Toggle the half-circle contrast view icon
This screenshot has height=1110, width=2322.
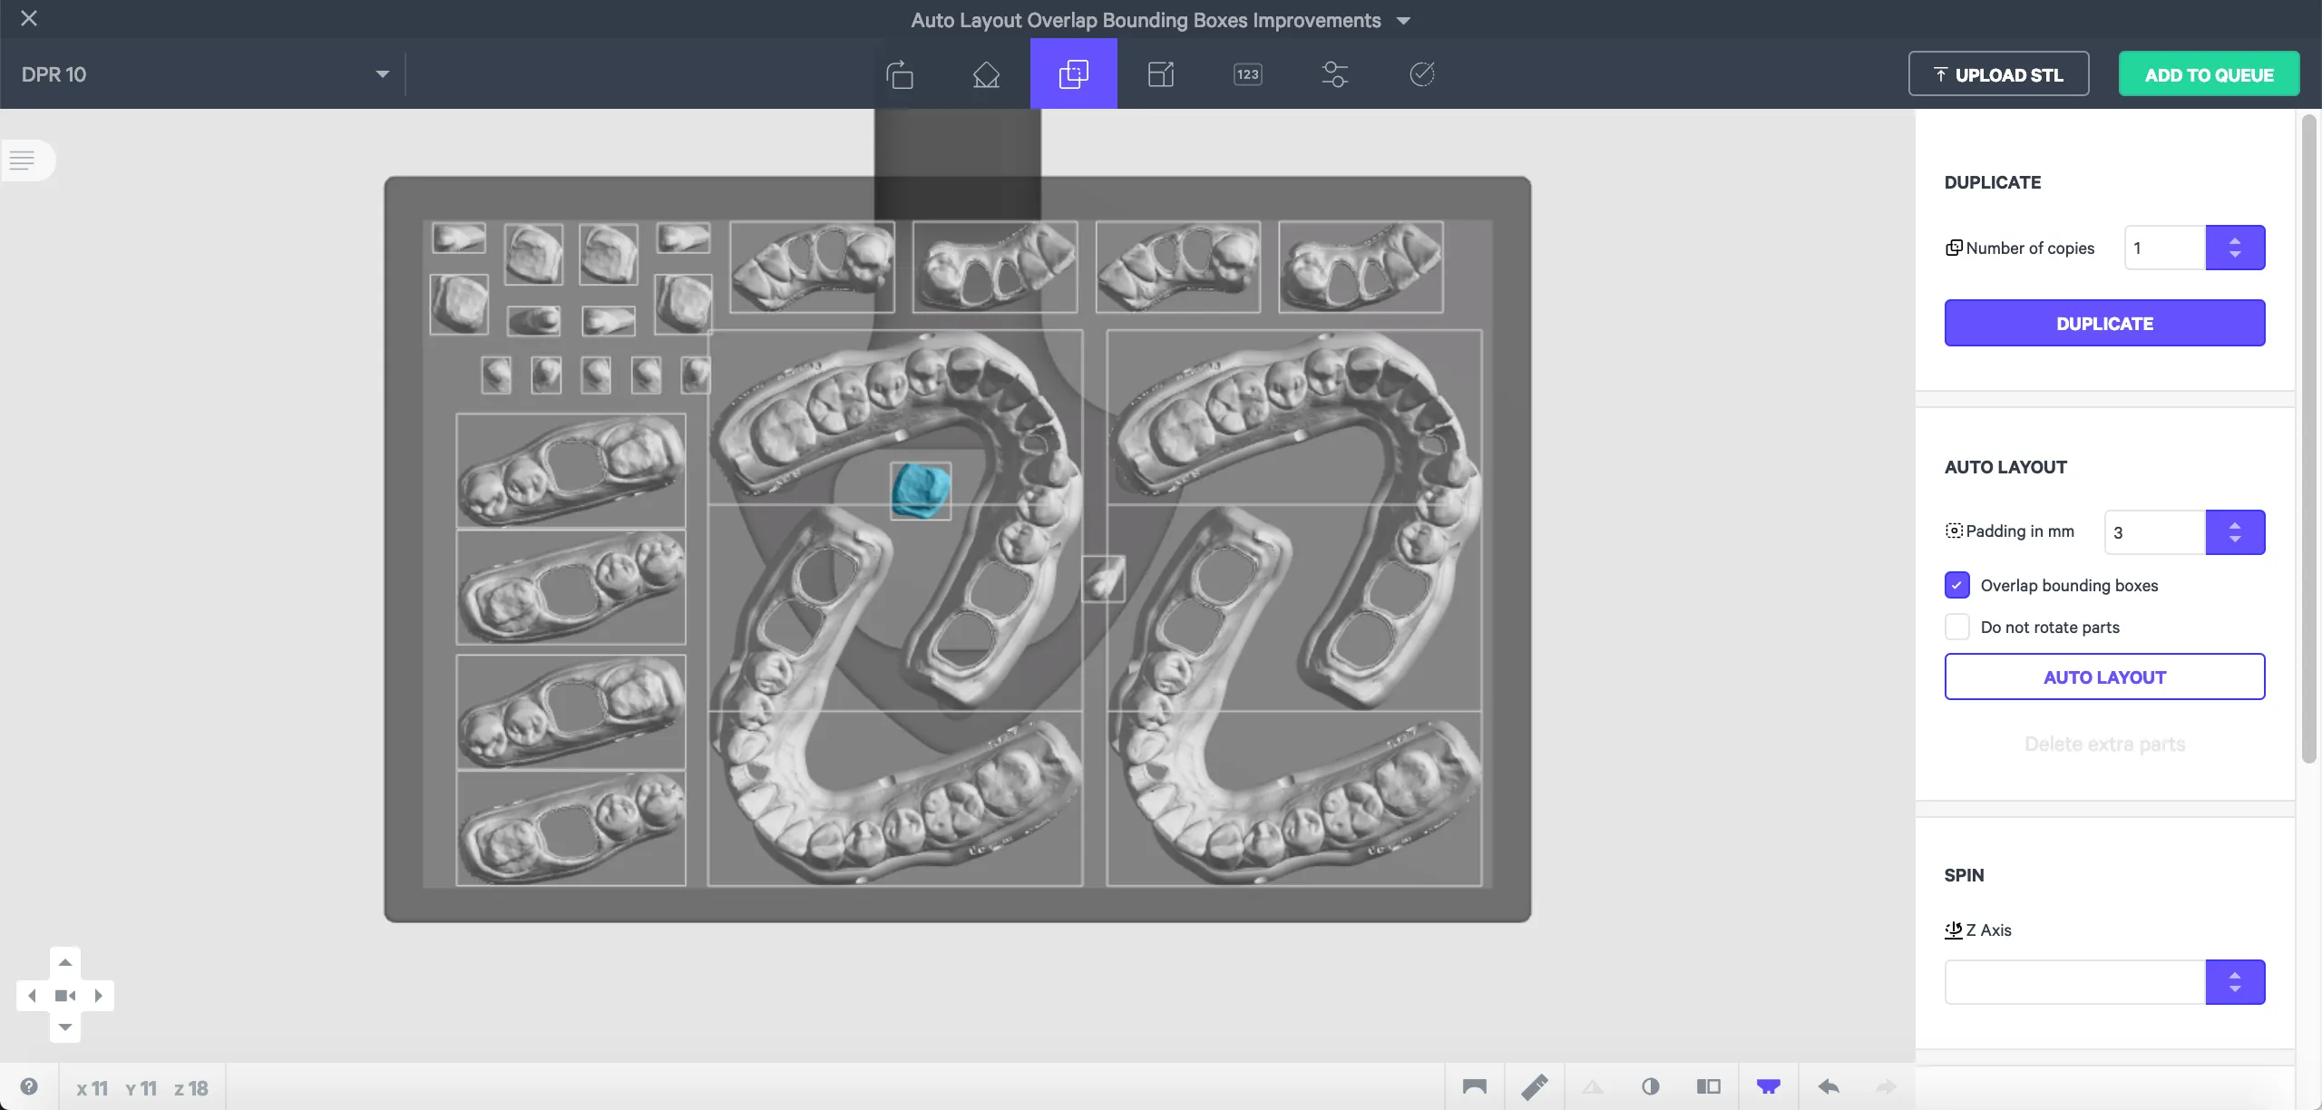tap(1651, 1086)
